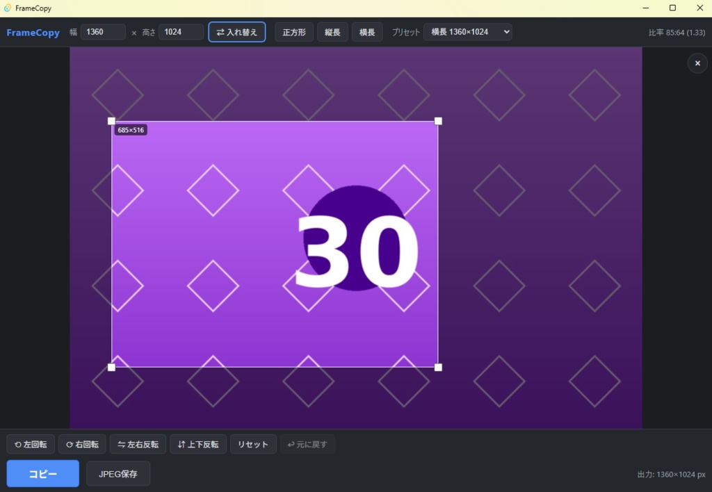Screen dimensions: 712x492
Task: Click the リセット reset button
Action: 253,444
